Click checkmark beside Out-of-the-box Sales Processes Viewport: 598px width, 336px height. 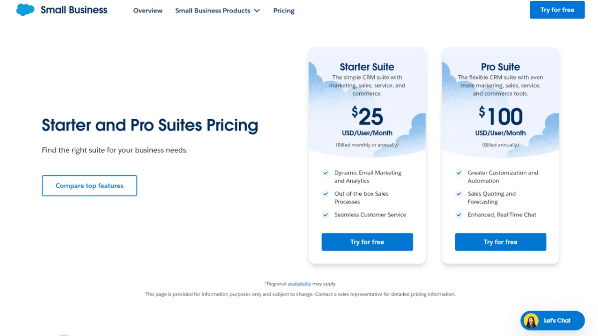pos(325,194)
